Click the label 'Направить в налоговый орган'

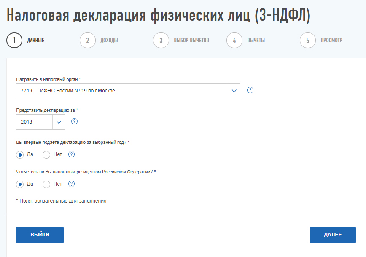click(x=48, y=79)
